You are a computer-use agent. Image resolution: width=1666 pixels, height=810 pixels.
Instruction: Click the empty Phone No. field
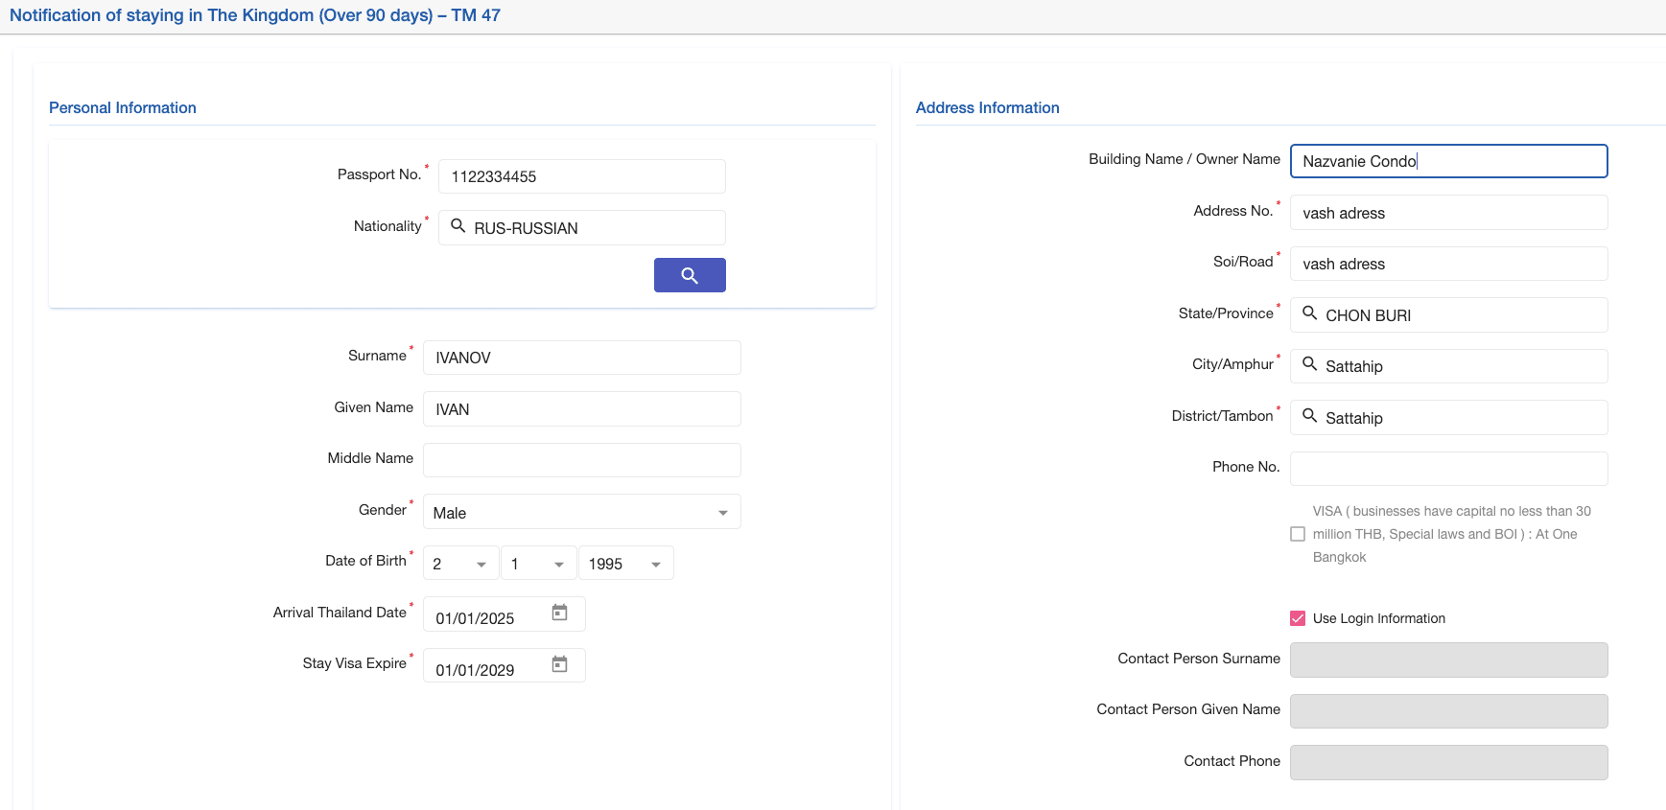tap(1448, 469)
